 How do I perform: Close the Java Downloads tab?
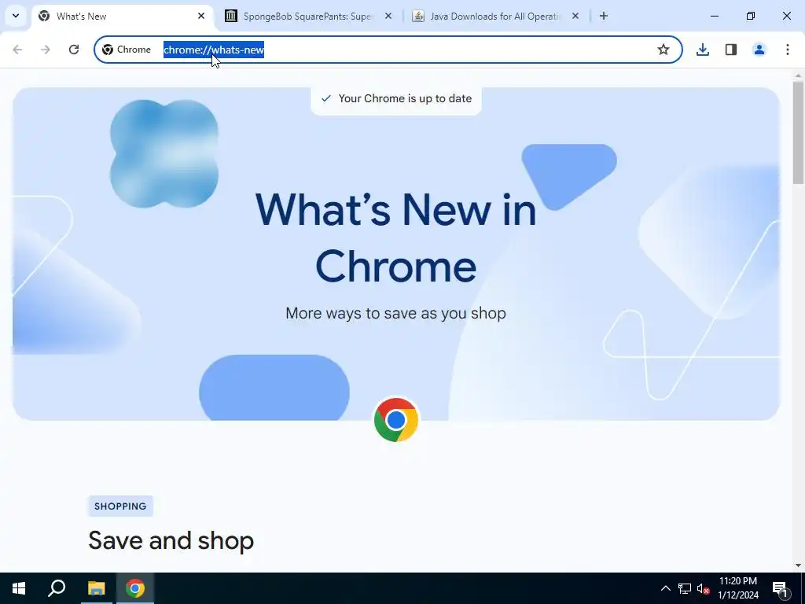(575, 16)
